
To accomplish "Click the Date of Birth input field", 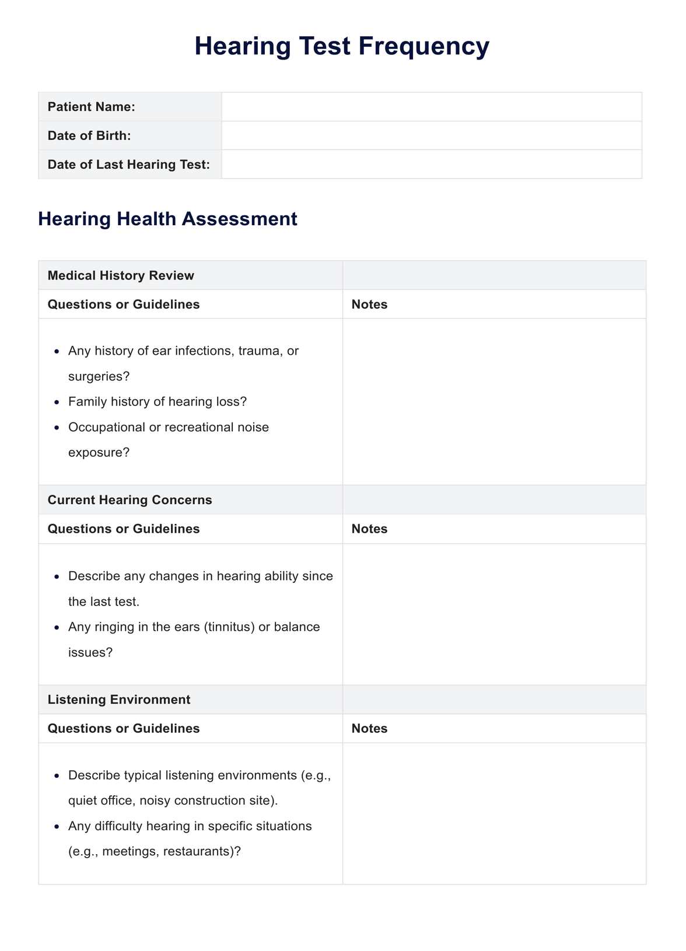I will pyautogui.click(x=431, y=135).
